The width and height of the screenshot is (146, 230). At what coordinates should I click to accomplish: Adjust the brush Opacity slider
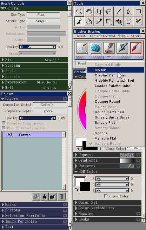38,47
